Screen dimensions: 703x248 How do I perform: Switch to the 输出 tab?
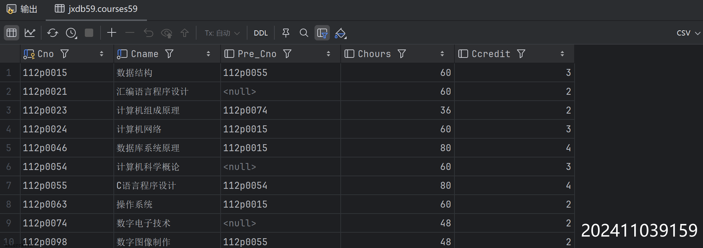(x=22, y=9)
